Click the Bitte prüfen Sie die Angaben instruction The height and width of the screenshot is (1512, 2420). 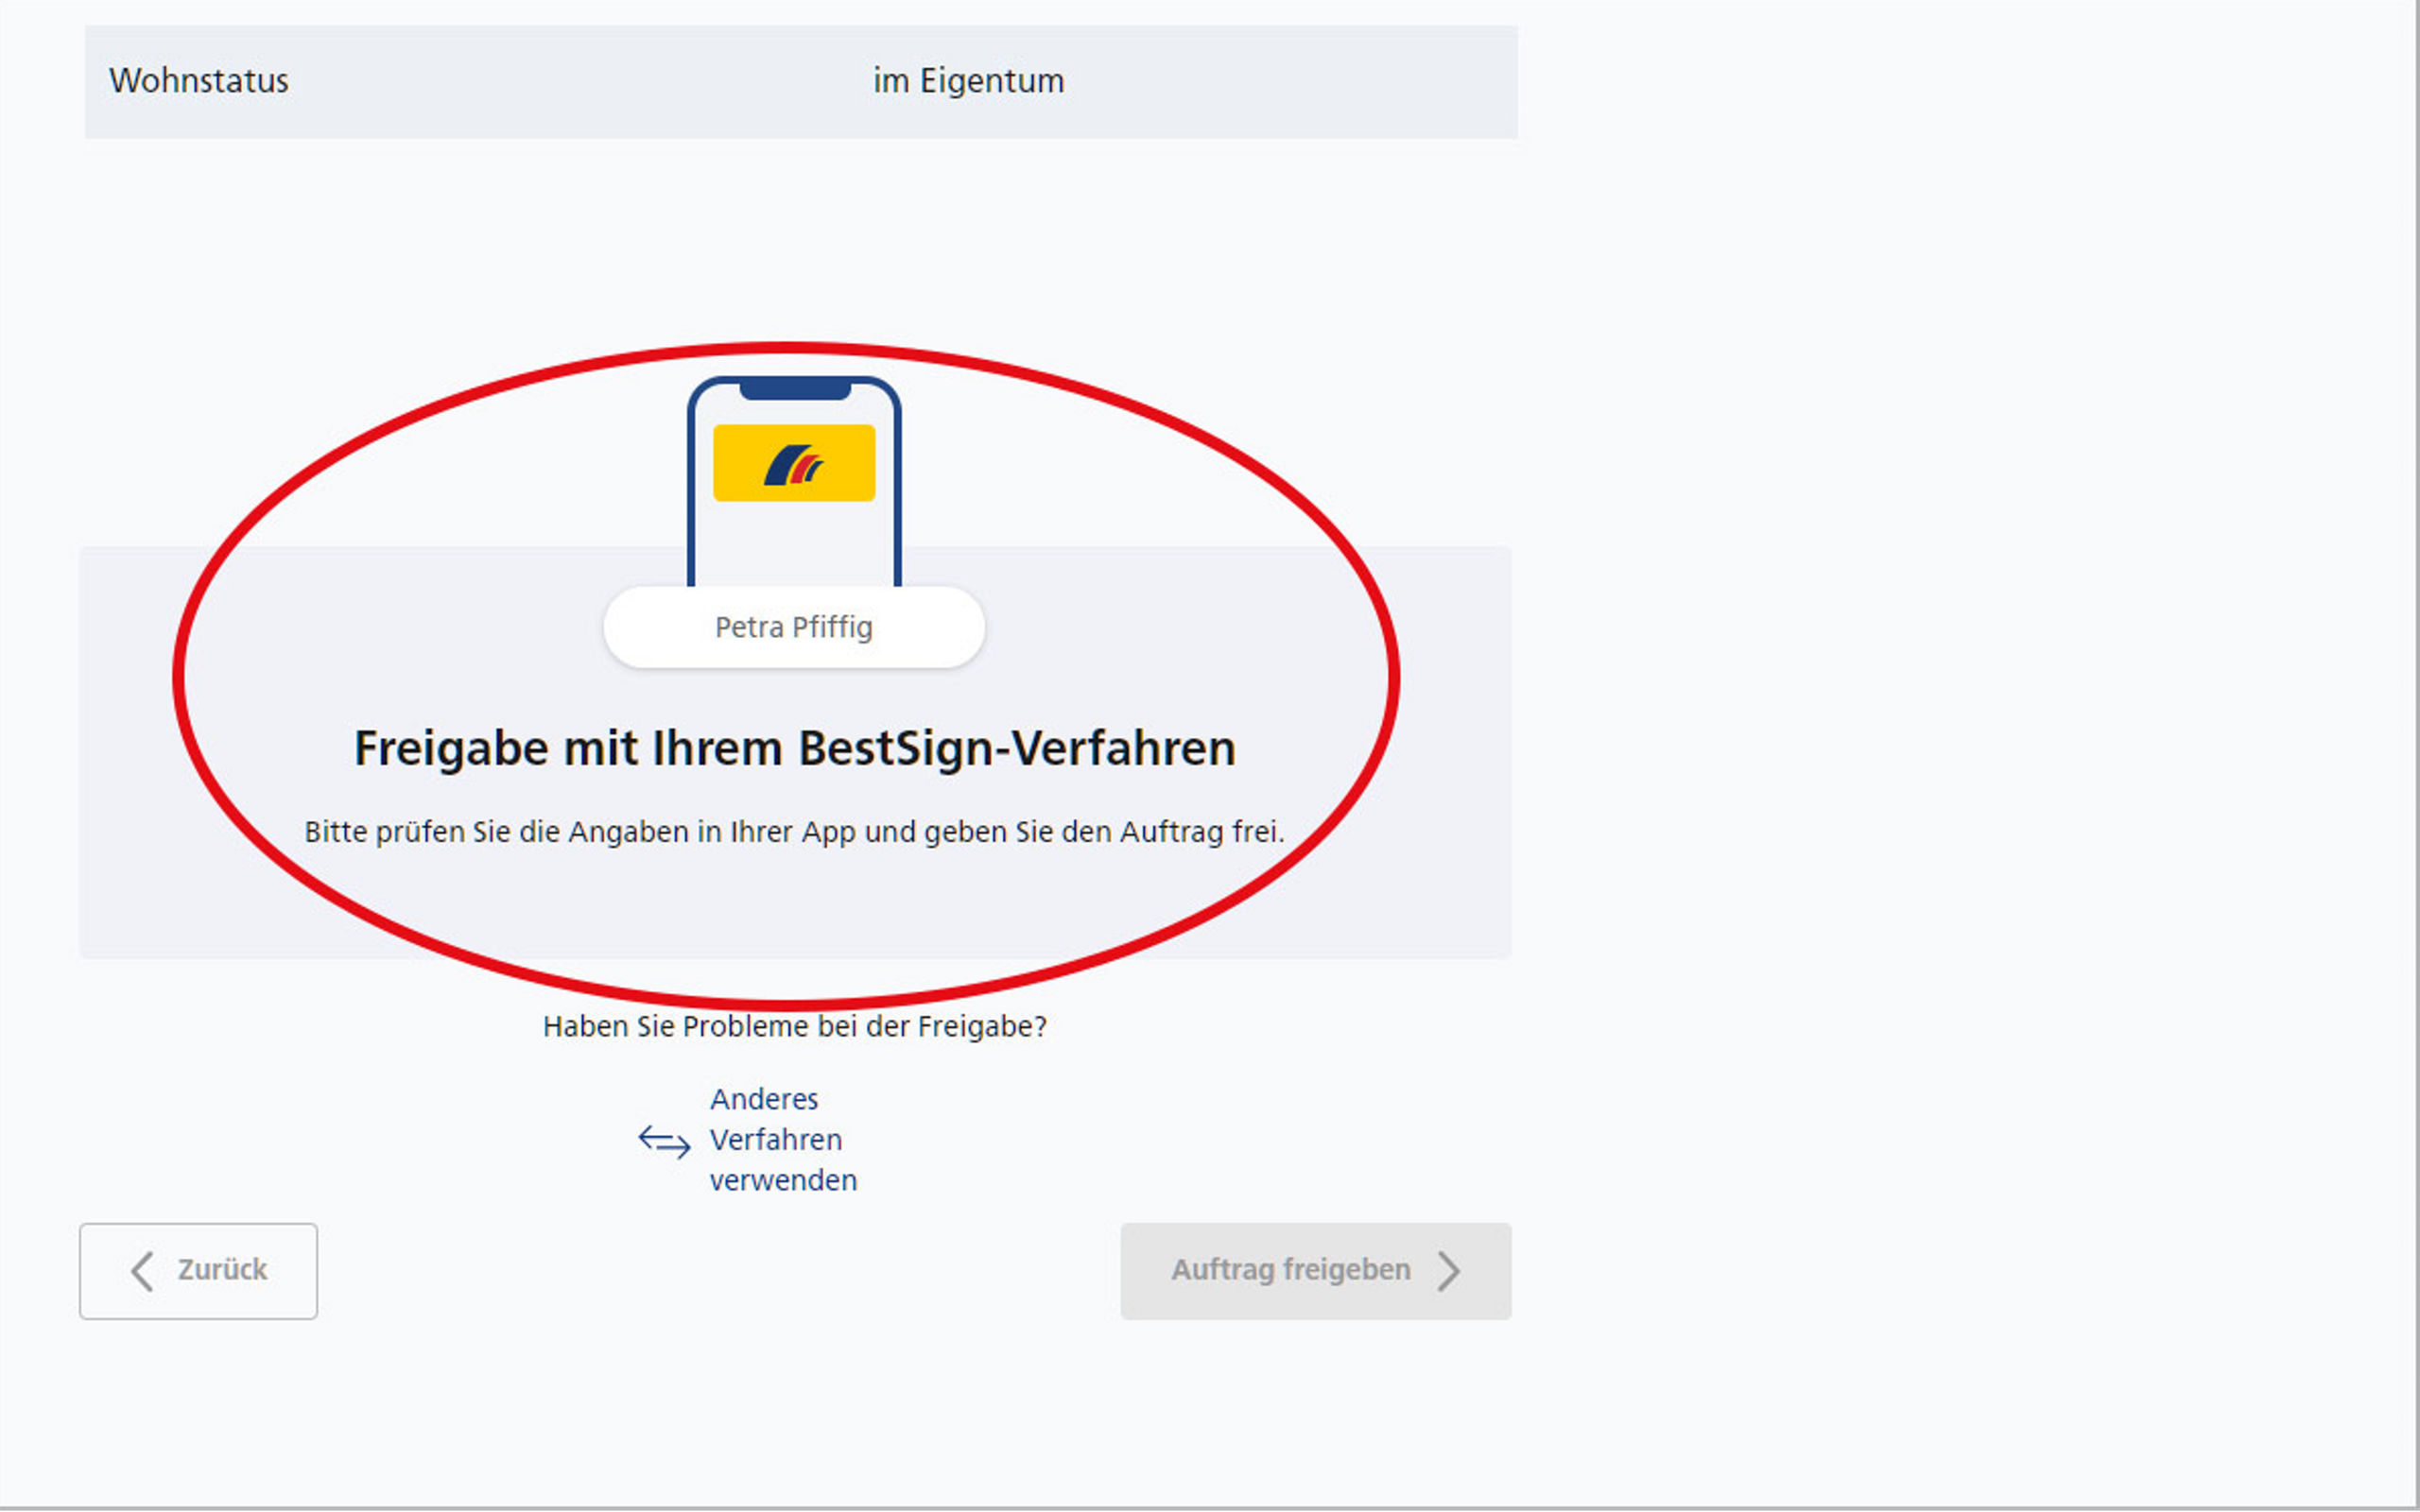(795, 831)
